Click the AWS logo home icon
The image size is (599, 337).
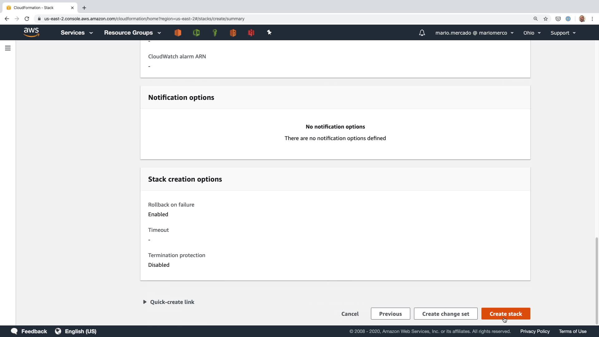click(x=31, y=32)
